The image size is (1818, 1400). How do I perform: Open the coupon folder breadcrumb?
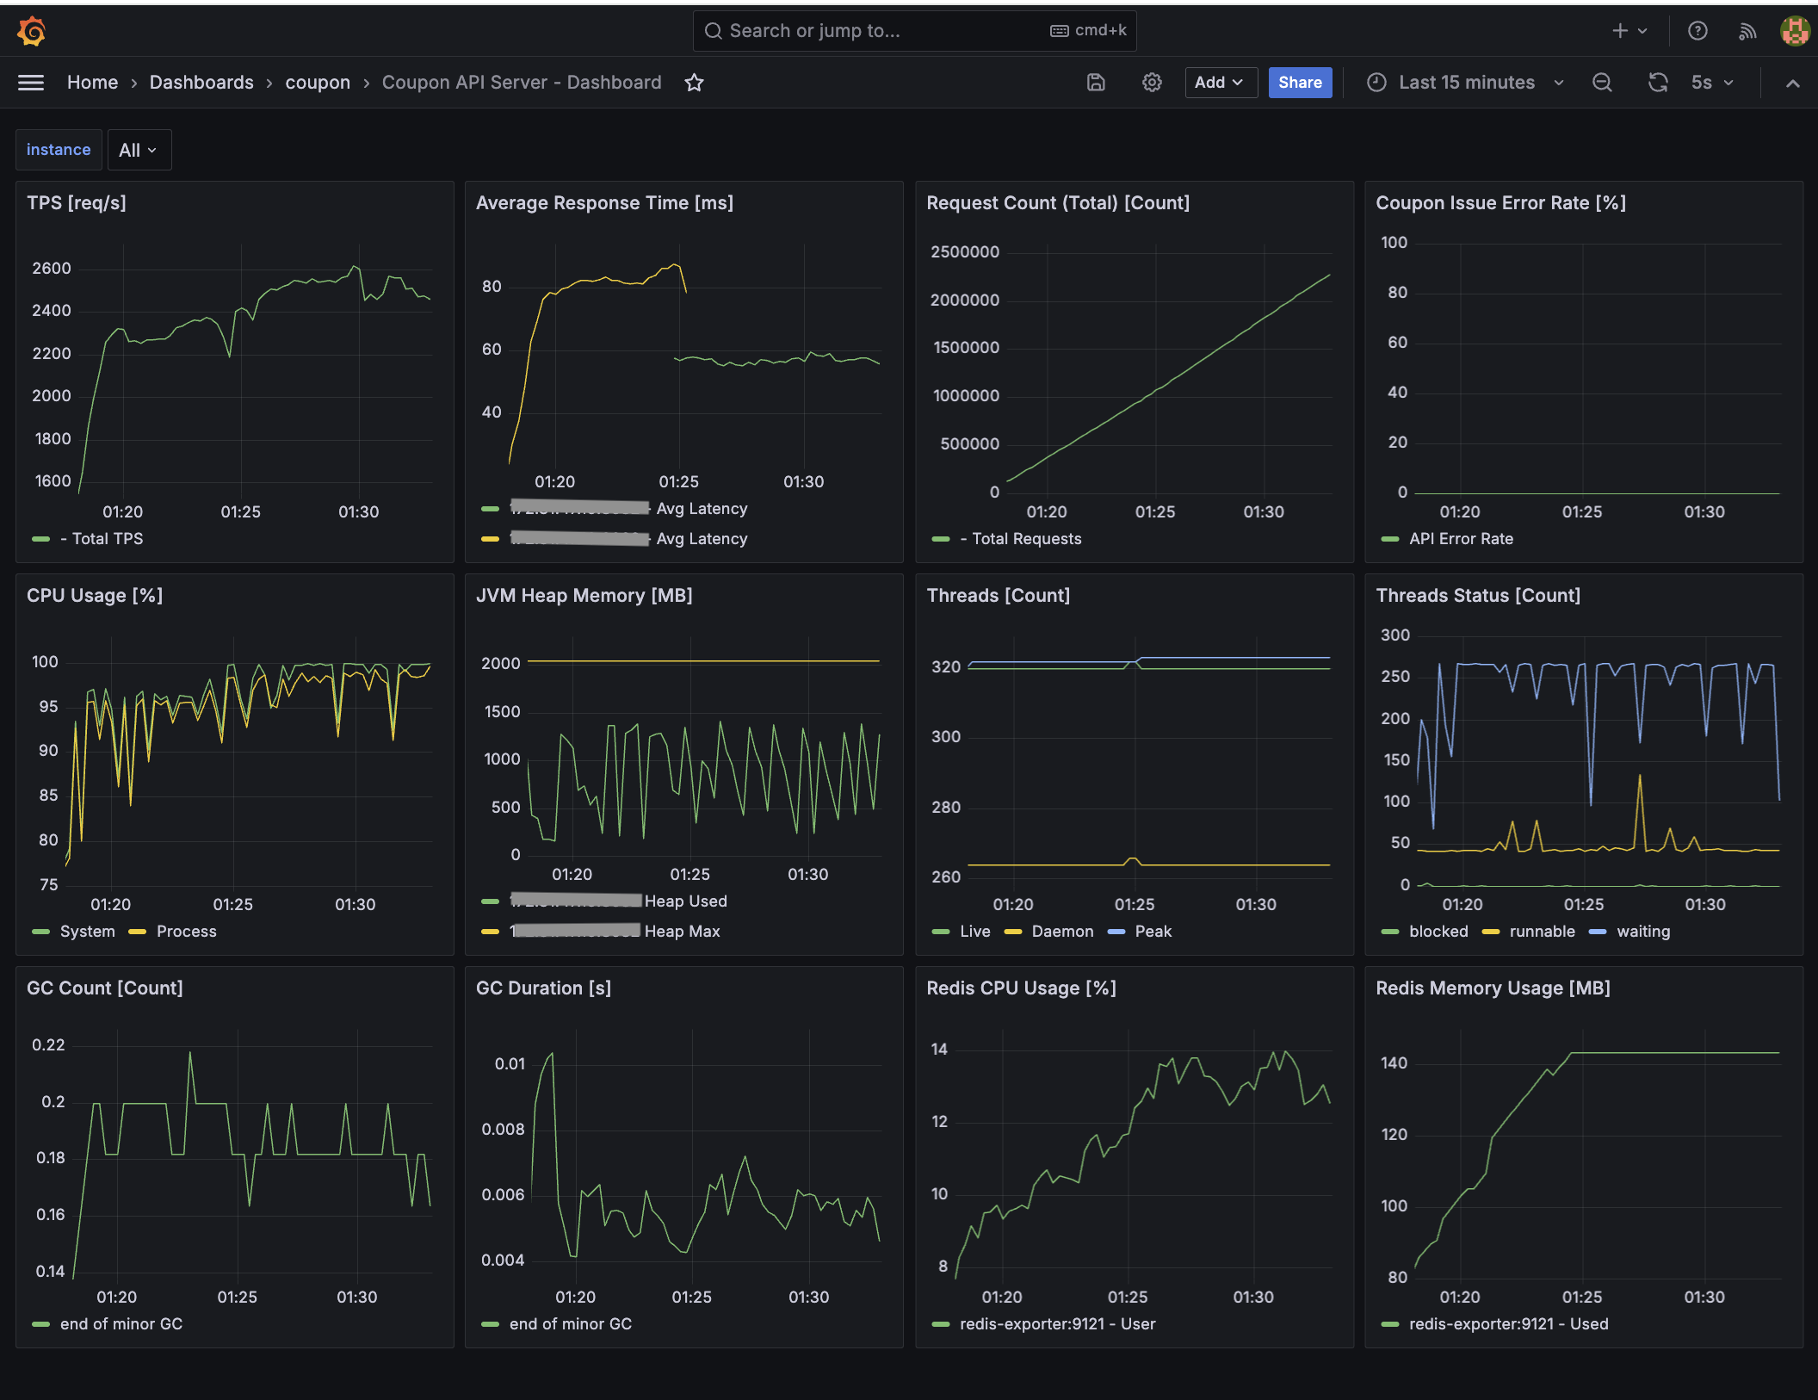[318, 83]
